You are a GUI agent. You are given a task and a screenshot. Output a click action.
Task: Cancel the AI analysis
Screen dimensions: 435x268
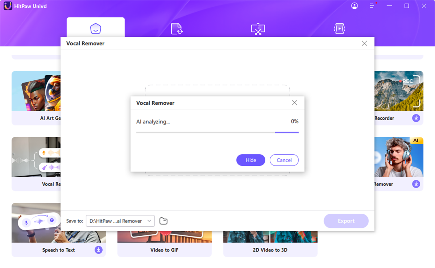tap(284, 160)
